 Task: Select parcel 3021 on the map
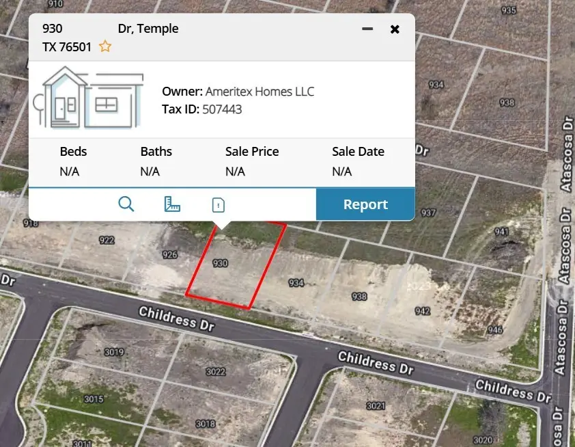point(376,405)
